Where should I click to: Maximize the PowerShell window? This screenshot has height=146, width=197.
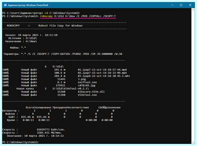pos(181,5)
